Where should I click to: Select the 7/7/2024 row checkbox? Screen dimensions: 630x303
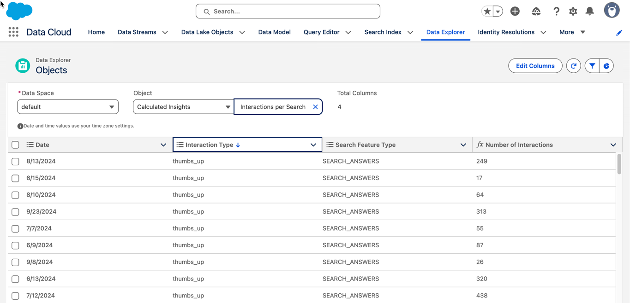[x=15, y=229]
